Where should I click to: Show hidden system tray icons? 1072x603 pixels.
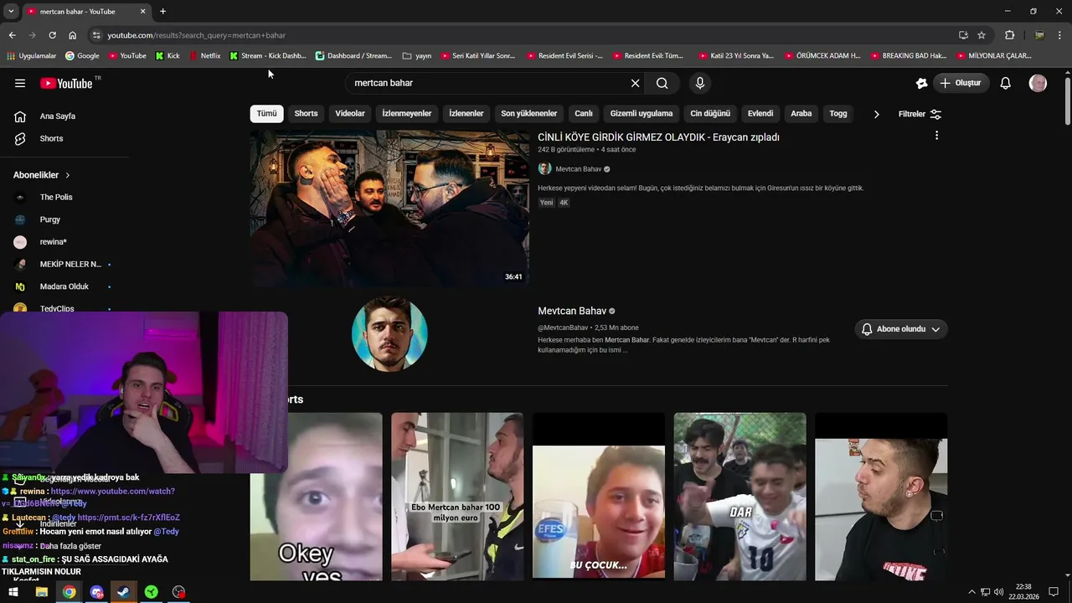[971, 592]
